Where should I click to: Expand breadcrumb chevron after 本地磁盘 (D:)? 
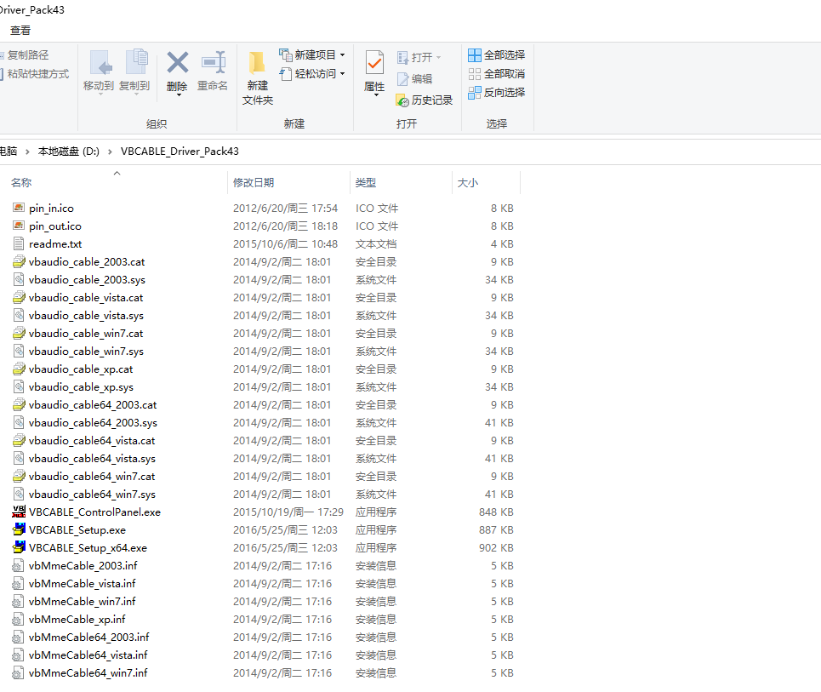click(x=110, y=152)
